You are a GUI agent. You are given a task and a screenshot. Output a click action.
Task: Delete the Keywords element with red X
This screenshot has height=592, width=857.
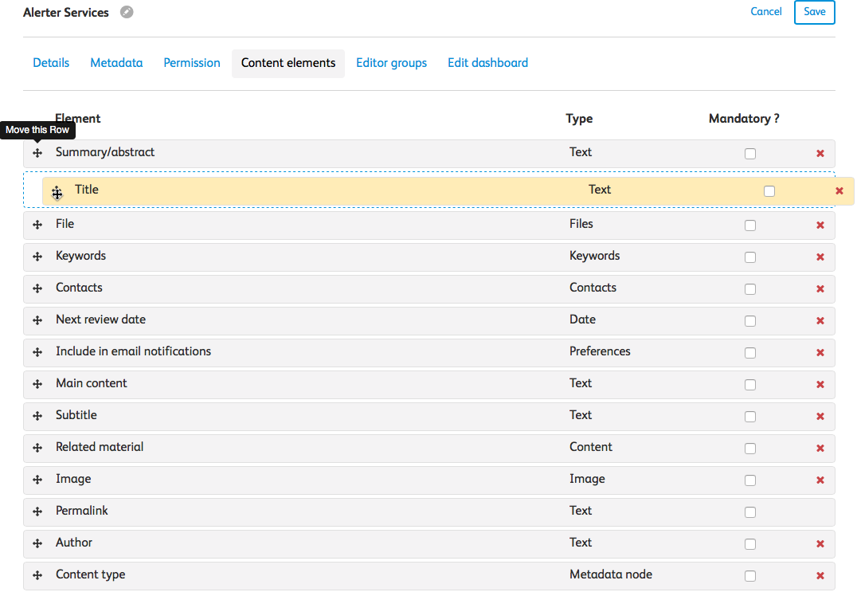pos(820,257)
